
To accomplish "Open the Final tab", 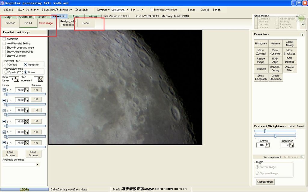I will pyautogui.click(x=76, y=17).
